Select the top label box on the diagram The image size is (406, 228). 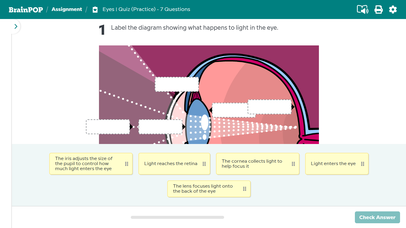(177, 84)
